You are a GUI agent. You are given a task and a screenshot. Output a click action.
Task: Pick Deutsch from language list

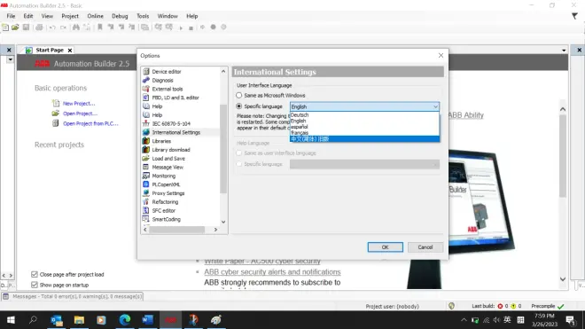[364, 115]
